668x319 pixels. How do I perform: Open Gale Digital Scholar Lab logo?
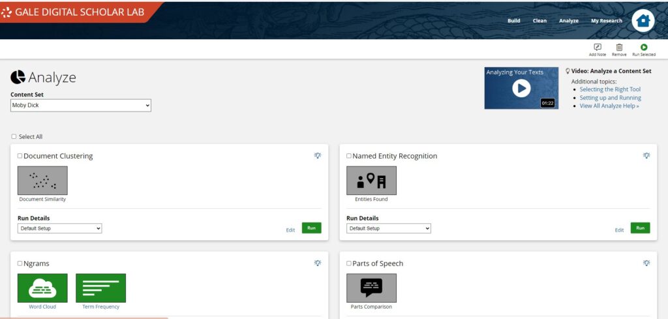pos(74,12)
